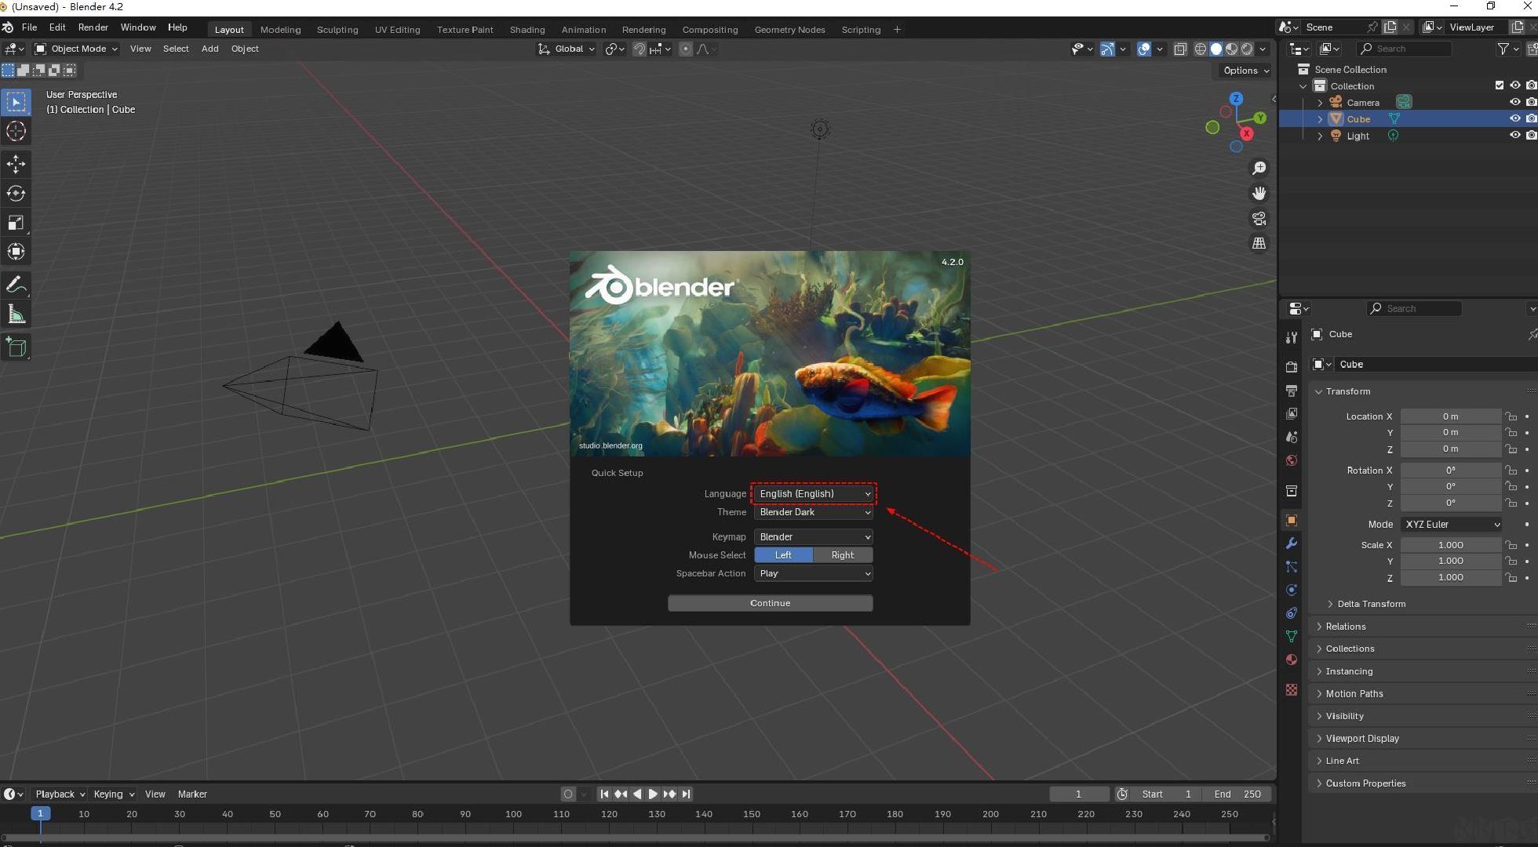
Task: Open Global transform orientation dropdown
Action: click(x=566, y=49)
